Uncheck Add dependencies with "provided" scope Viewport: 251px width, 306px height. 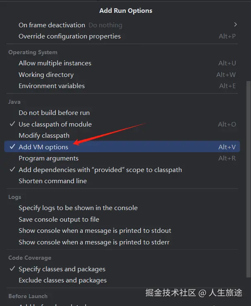pyautogui.click(x=100, y=170)
